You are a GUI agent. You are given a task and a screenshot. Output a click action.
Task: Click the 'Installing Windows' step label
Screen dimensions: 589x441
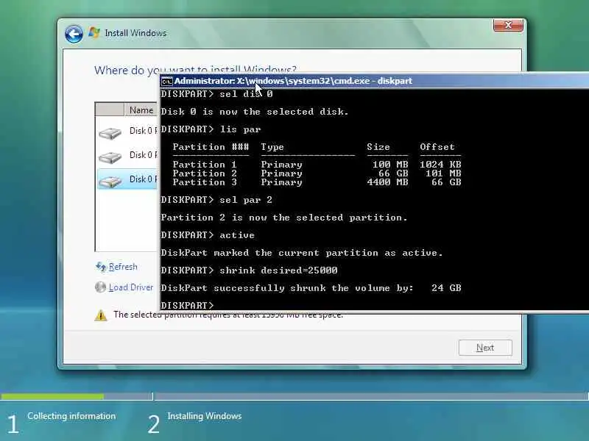205,416
